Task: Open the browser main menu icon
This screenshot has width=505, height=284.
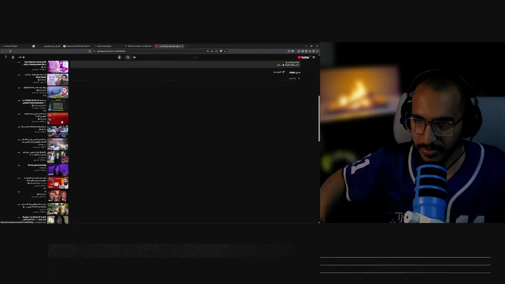Action: [317, 51]
